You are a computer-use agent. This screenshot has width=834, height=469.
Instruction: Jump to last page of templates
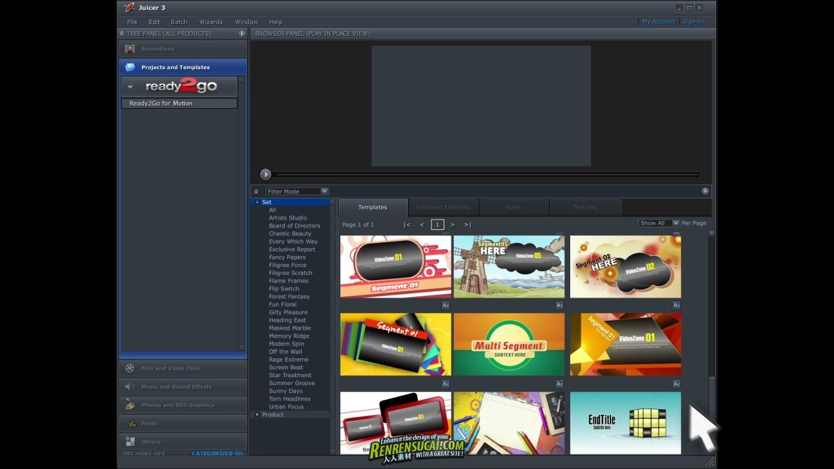467,224
